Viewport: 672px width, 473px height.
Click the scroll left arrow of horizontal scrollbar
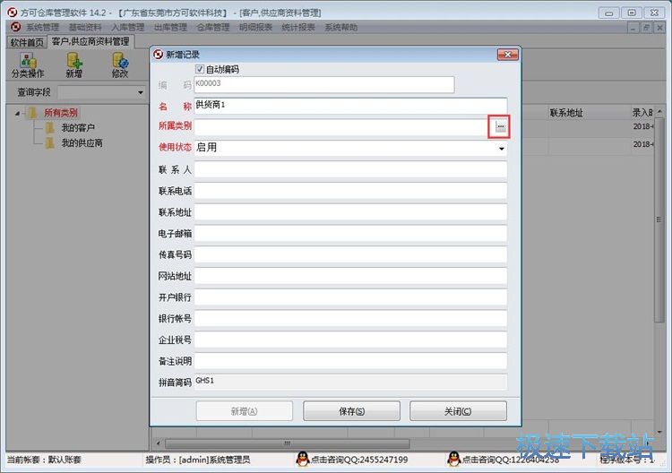pos(159,443)
